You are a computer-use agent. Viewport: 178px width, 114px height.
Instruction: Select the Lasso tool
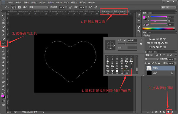(3, 23)
